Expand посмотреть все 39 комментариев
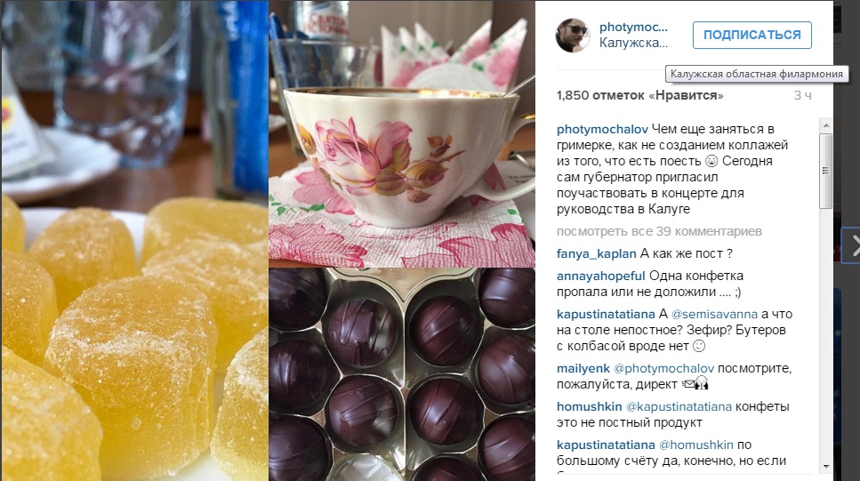The height and width of the screenshot is (481, 860). (x=659, y=231)
